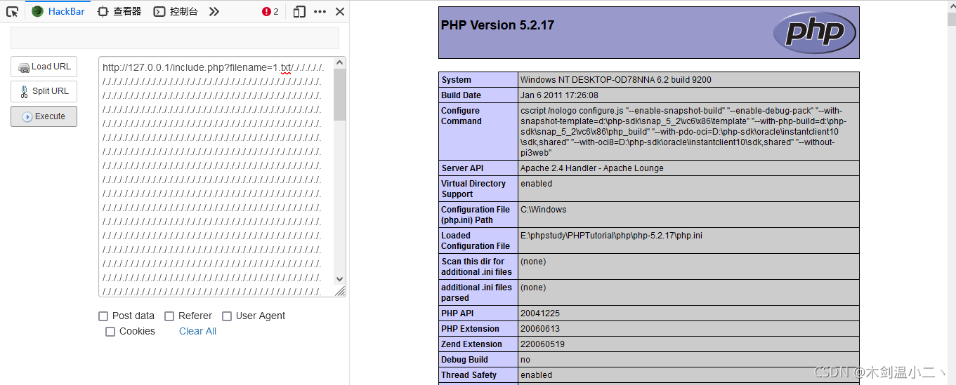Click the Build Date value Jan 6 2011
The image size is (956, 385).
(x=559, y=95)
